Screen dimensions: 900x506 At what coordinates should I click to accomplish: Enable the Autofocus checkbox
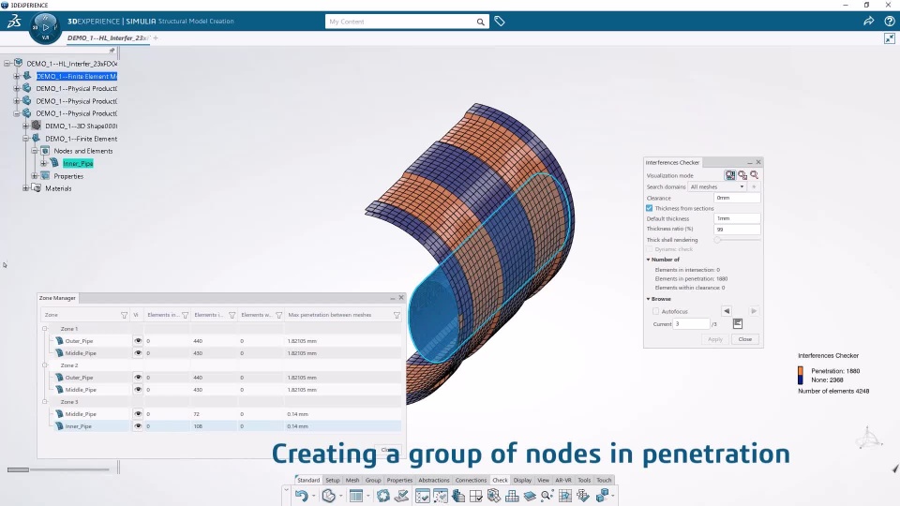tap(655, 311)
